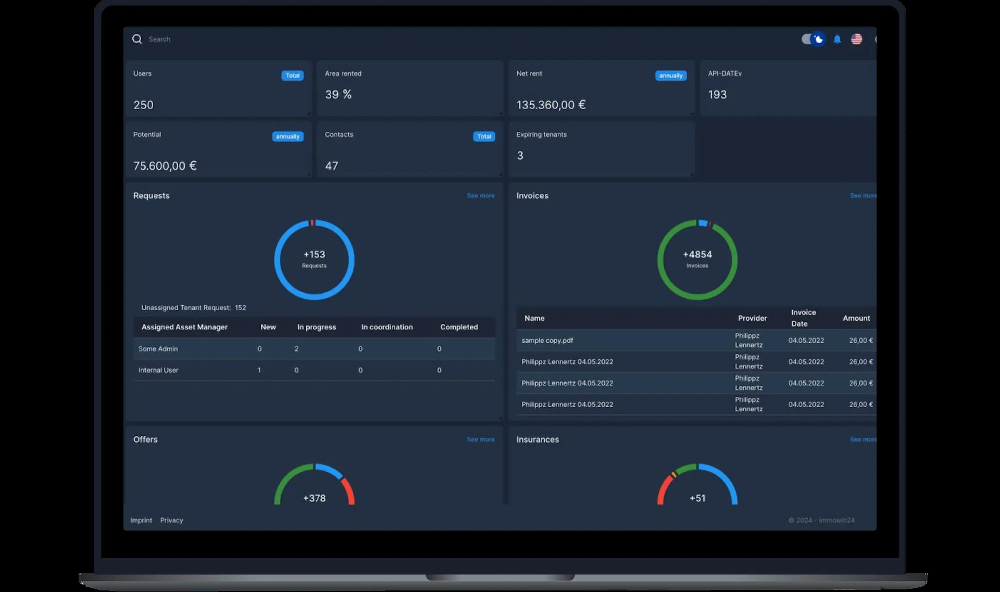Click the Total badge on Users card
The height and width of the screenshot is (592, 1000).
(x=293, y=75)
